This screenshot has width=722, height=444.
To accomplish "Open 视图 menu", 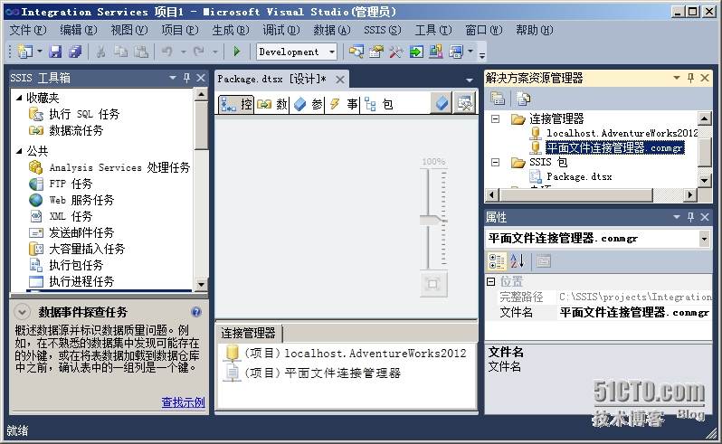I will [x=128, y=30].
